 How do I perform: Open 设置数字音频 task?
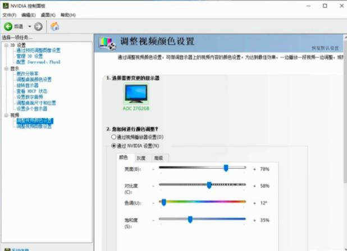pos(30,97)
